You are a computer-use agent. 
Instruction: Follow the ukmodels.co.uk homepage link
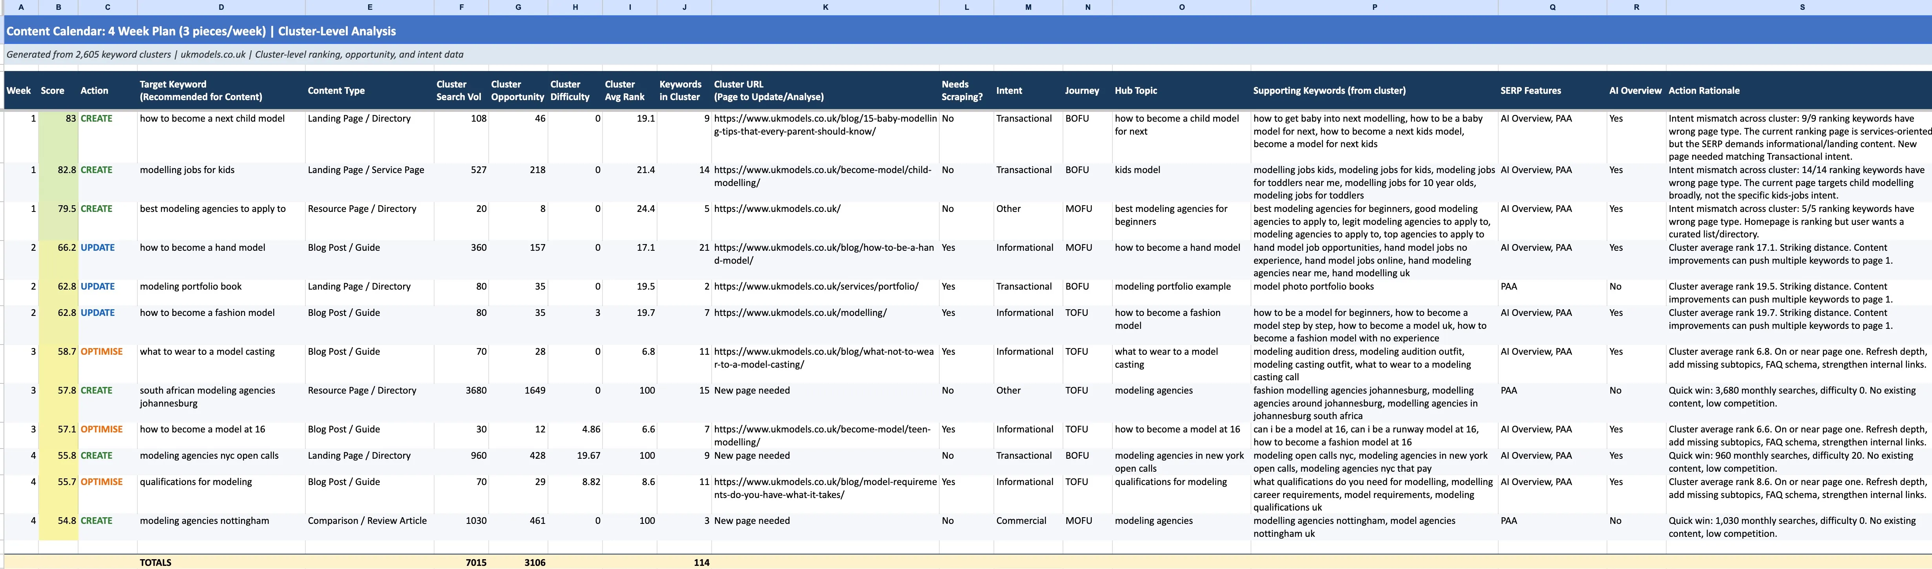pos(777,208)
